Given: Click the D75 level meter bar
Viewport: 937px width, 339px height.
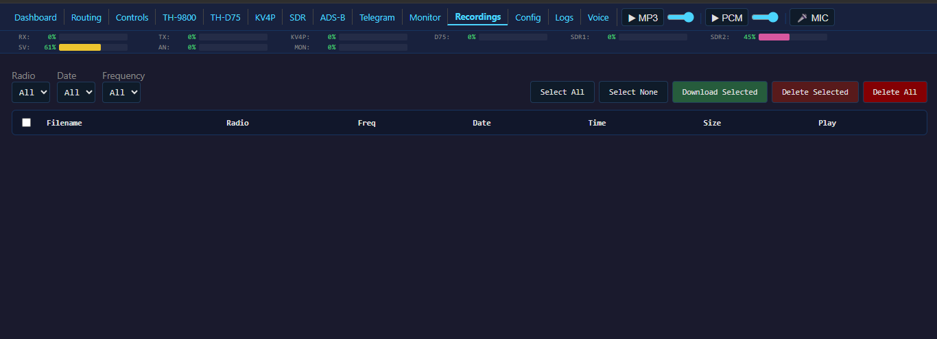Looking at the screenshot, I should 513,37.
